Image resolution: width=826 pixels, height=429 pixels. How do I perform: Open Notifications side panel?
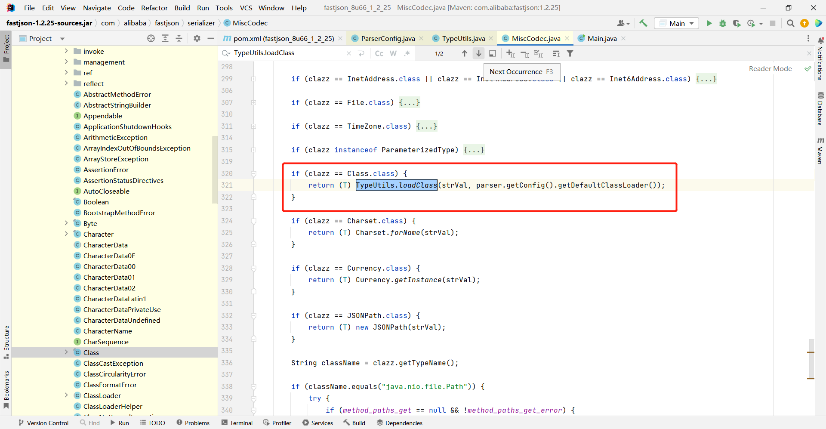click(820, 59)
